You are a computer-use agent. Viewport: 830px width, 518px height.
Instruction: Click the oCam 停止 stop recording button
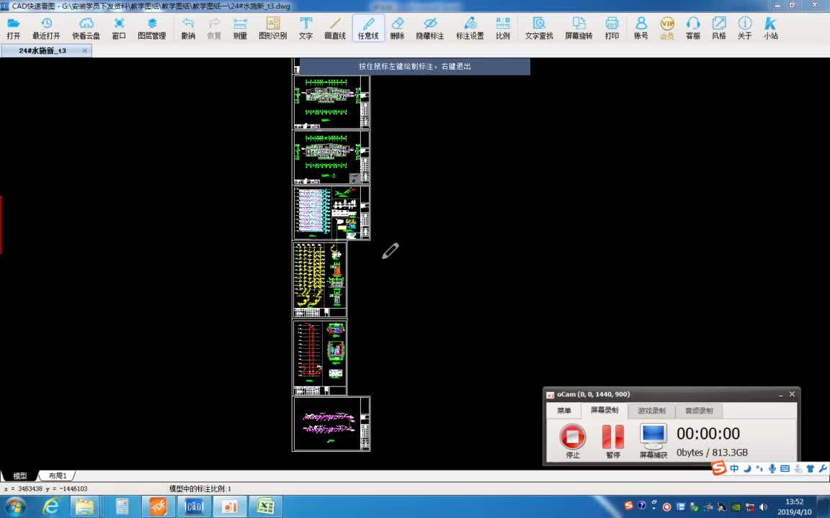573,441
